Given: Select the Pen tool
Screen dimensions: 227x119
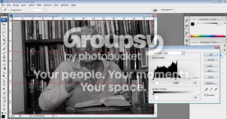Looking at the screenshot, I should 4,81.
